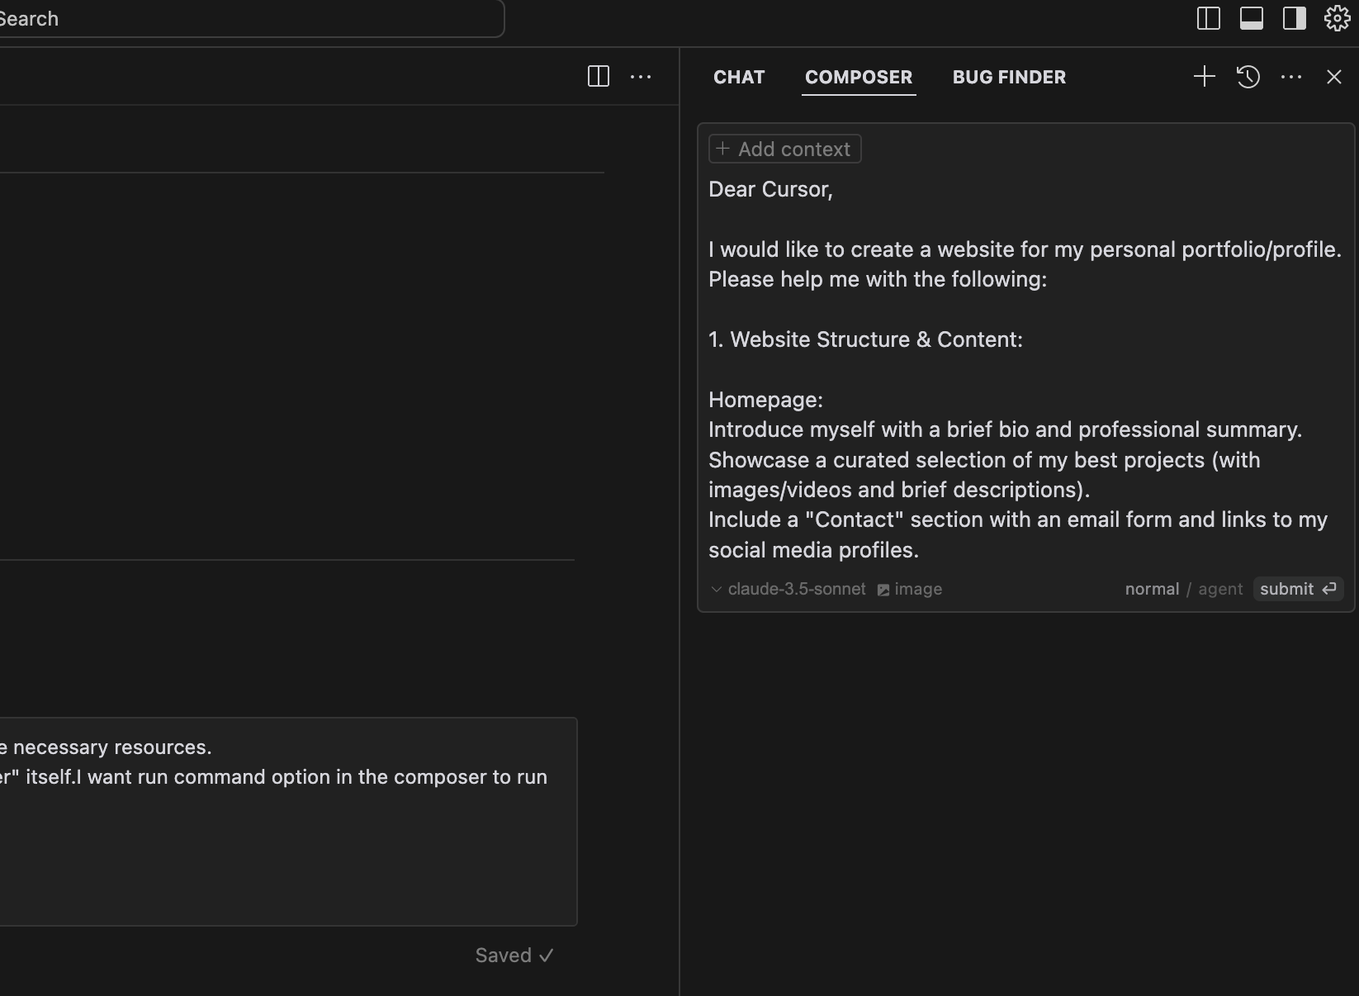Click the Add context button

[785, 149]
